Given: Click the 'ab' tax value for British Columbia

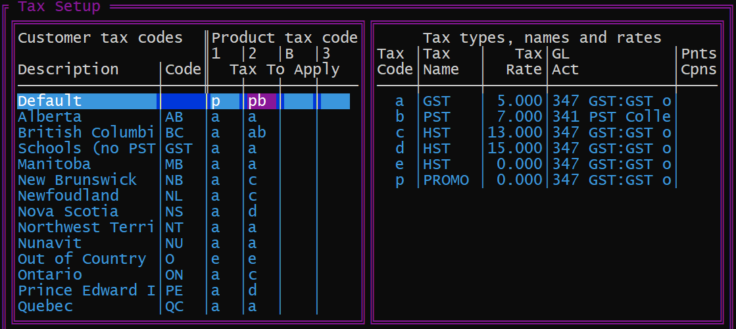Looking at the screenshot, I should pyautogui.click(x=257, y=133).
